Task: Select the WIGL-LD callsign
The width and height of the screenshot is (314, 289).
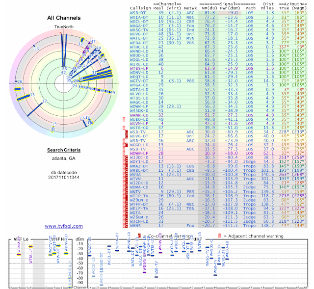Action: [139, 59]
